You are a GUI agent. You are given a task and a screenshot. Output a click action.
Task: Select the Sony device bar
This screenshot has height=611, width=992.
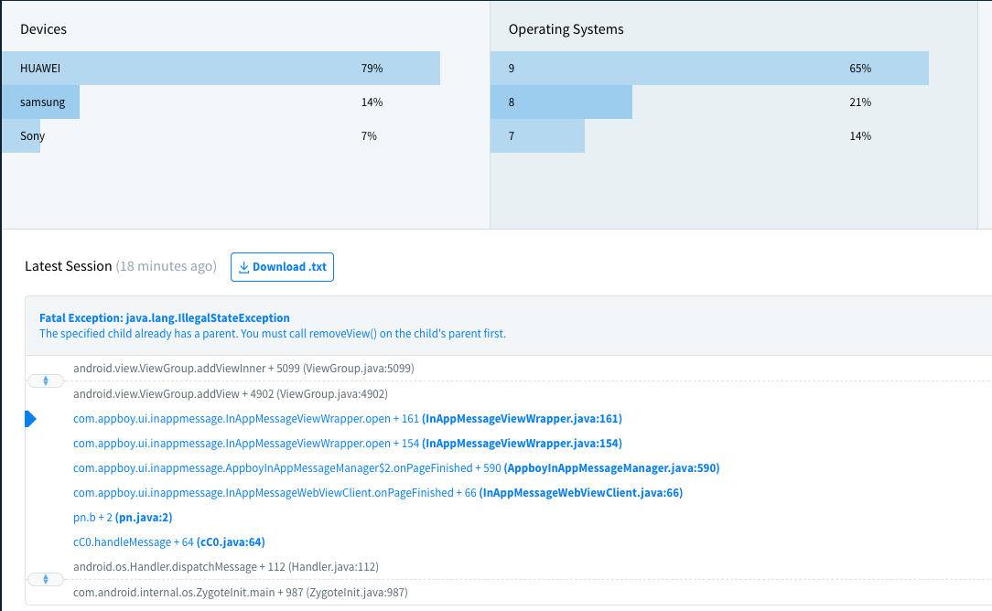pyautogui.click(x=20, y=135)
